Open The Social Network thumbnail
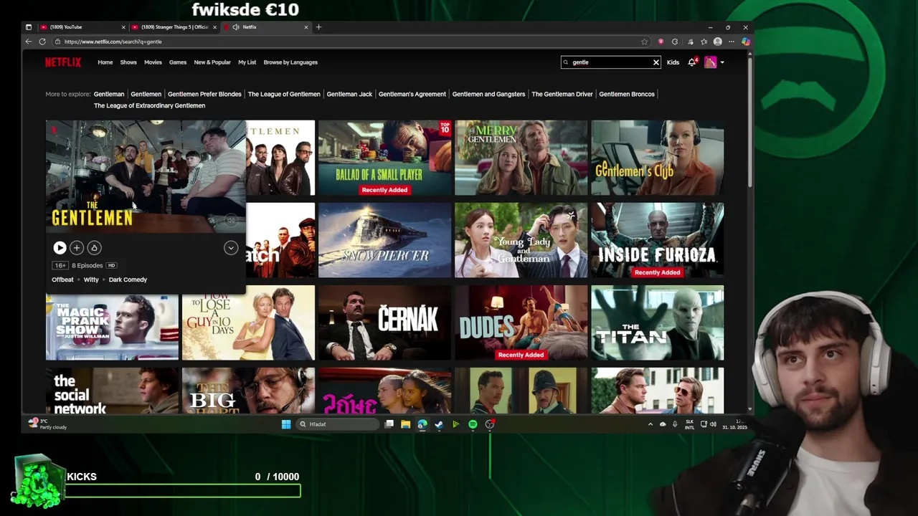Viewport: 918px width, 516px height. (x=112, y=391)
